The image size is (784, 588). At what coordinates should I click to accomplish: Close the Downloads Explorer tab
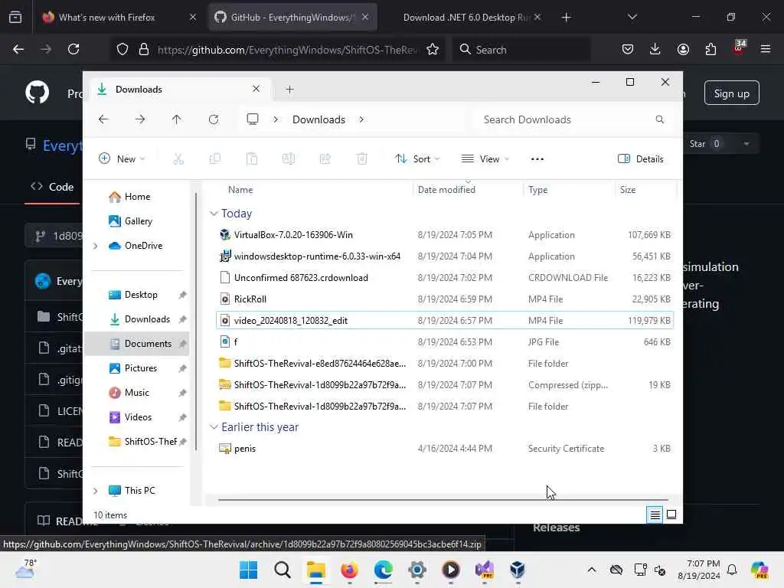pos(256,89)
